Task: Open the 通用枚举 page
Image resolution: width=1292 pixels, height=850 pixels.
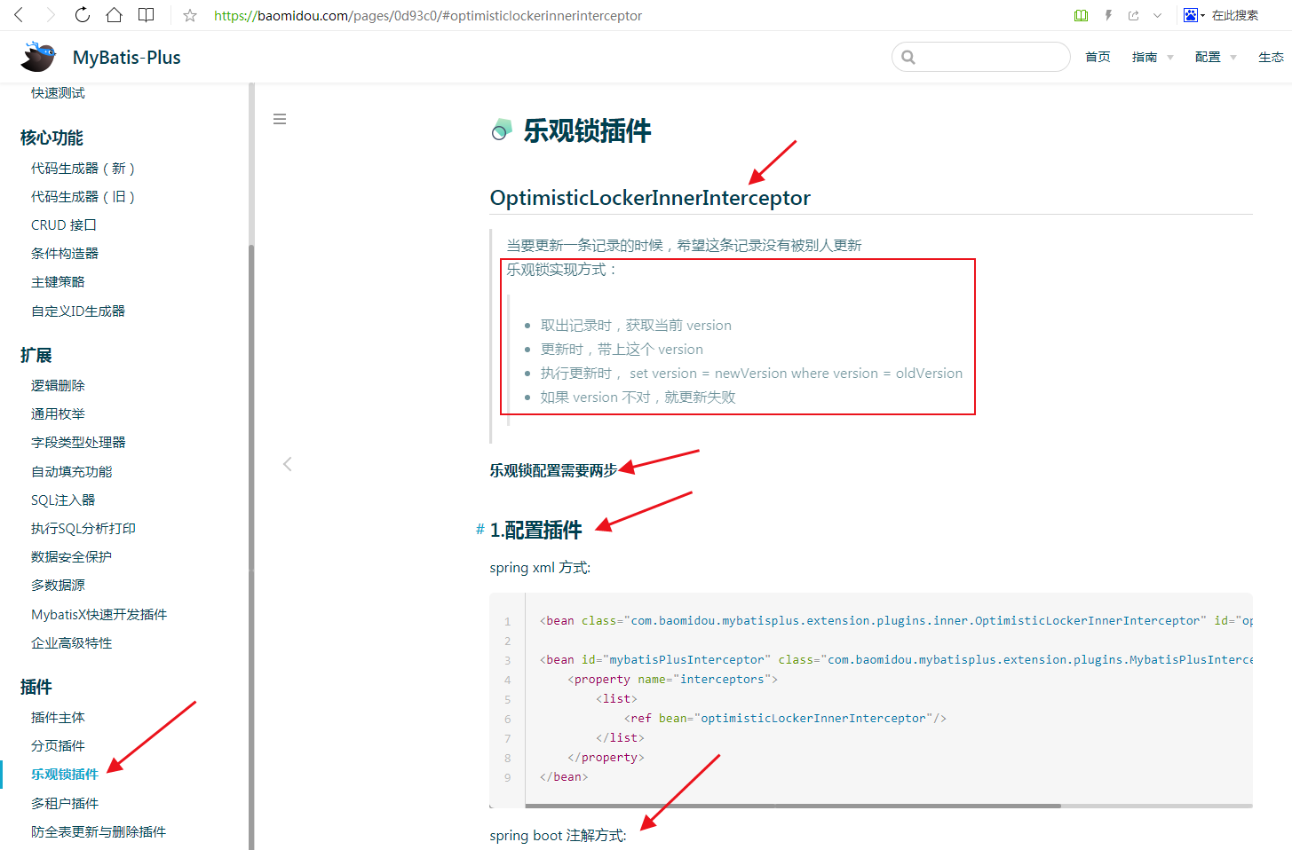Action: (59, 414)
